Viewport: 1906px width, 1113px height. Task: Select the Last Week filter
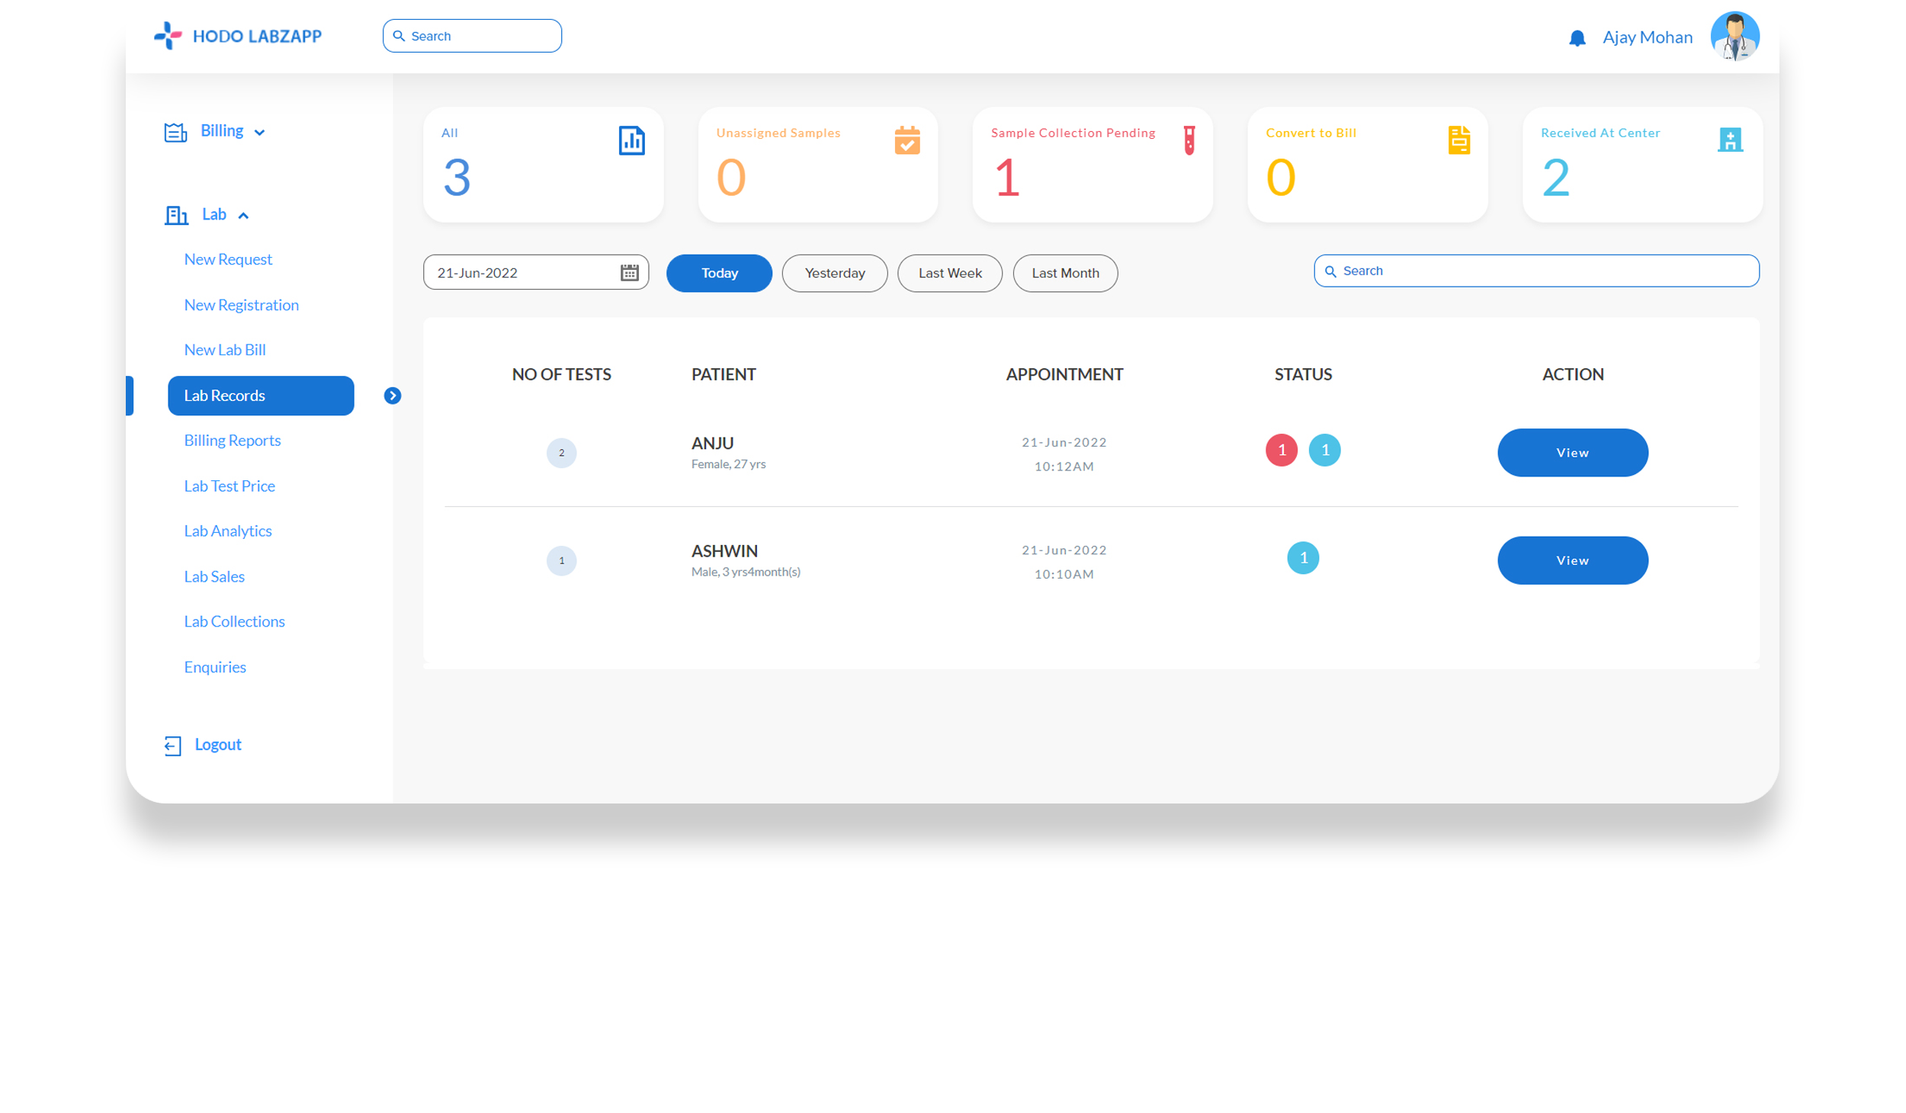[949, 273]
